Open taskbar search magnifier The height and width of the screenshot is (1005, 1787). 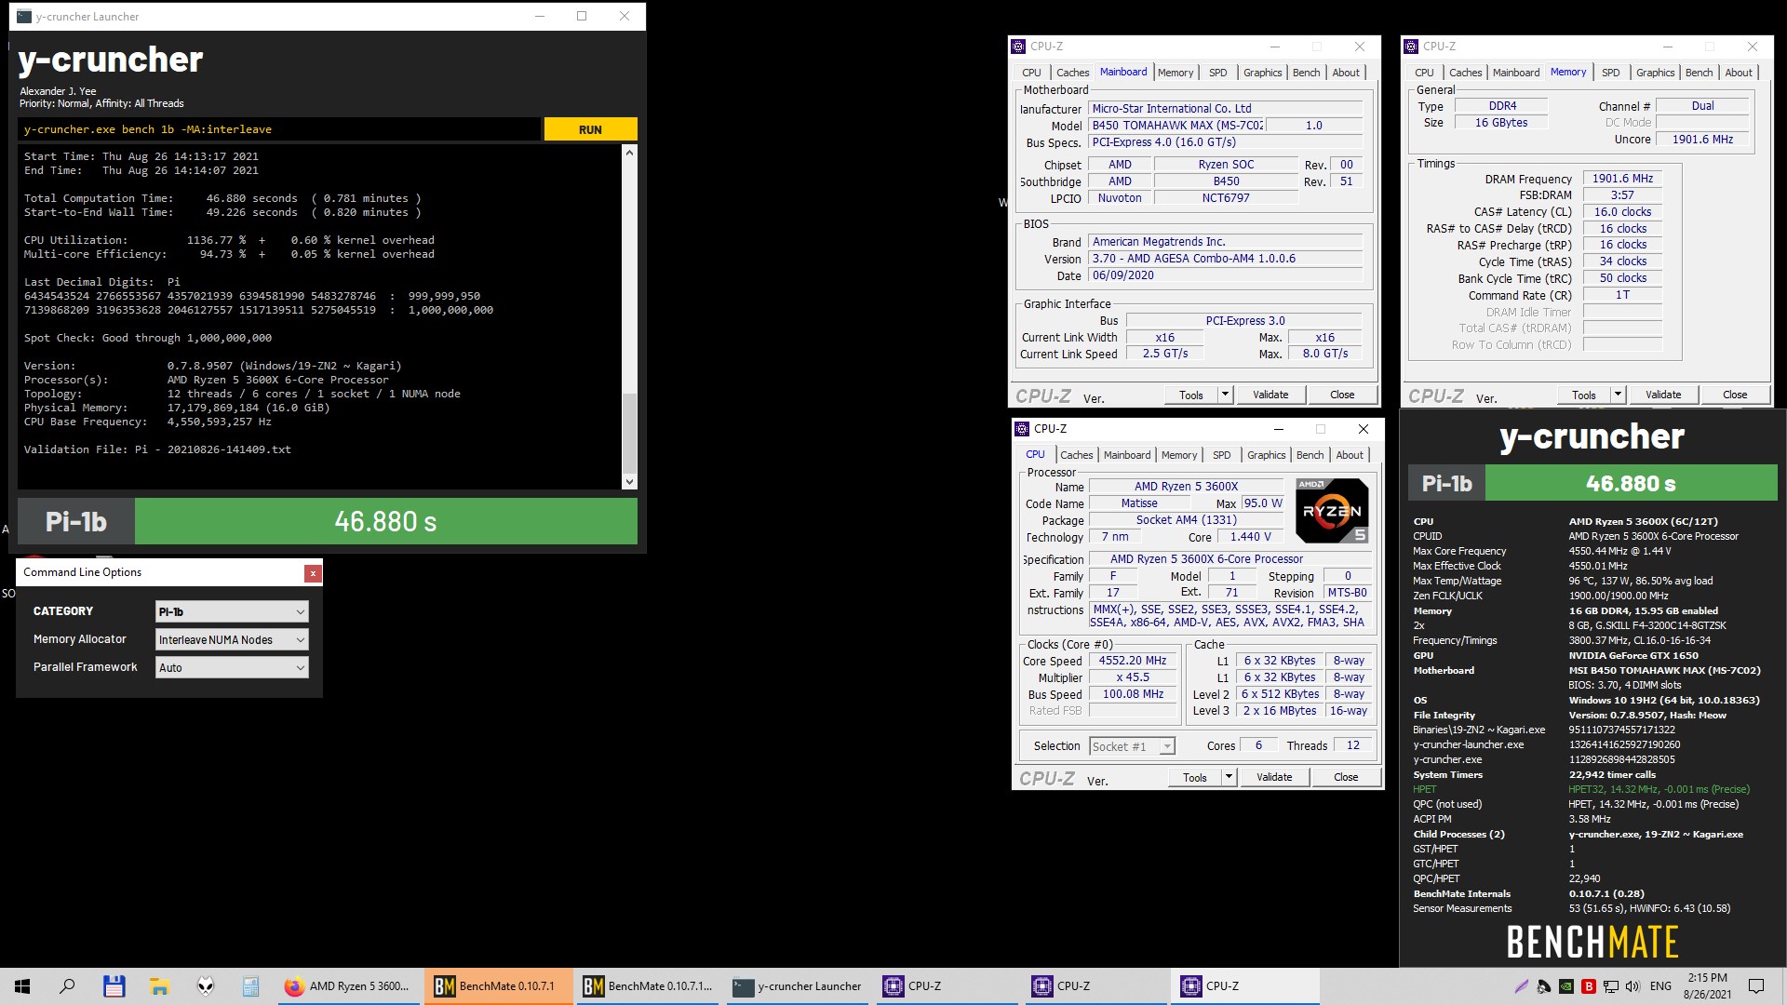[67, 986]
